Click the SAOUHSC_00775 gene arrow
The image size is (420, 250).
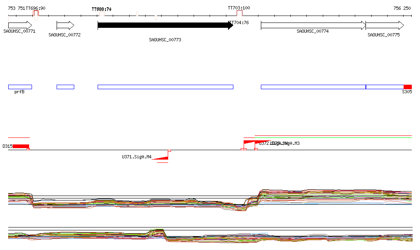385,25
